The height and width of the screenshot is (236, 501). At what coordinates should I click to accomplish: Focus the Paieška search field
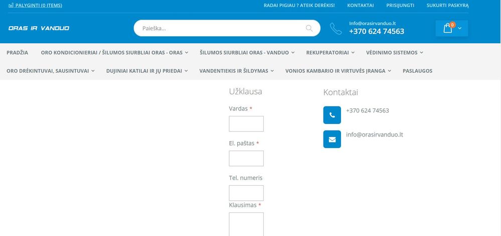coord(221,28)
